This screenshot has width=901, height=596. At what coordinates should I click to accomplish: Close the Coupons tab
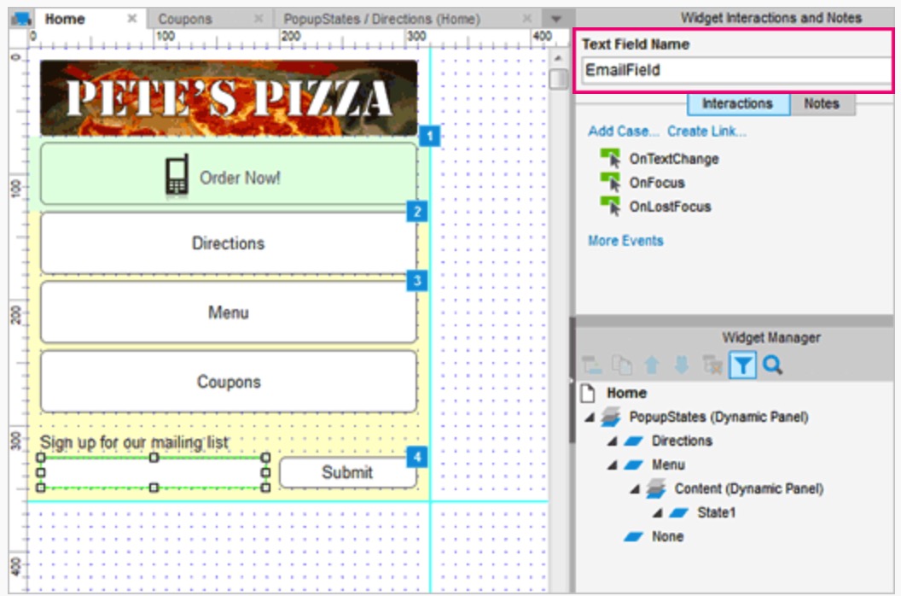(x=259, y=19)
